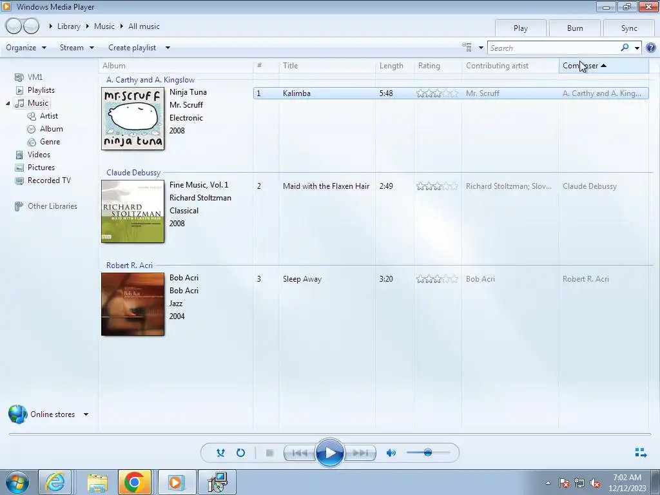
Task: Adjust the volume slider
Action: point(428,453)
